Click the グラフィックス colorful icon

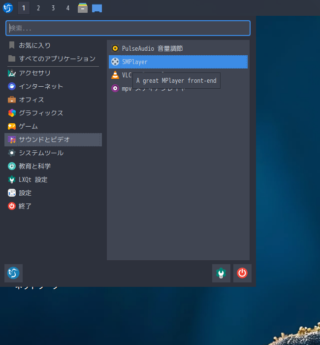pos(12,113)
